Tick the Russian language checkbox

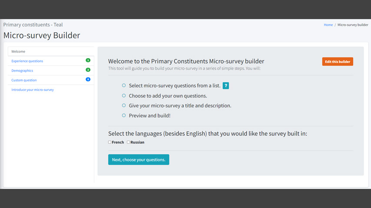[x=128, y=142]
